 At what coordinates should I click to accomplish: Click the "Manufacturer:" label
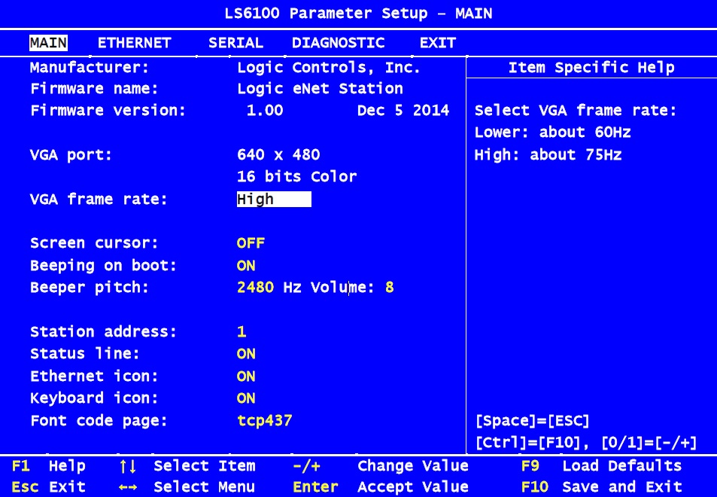90,68
